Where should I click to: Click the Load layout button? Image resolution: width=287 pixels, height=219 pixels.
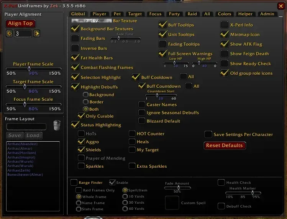[x=33, y=136]
